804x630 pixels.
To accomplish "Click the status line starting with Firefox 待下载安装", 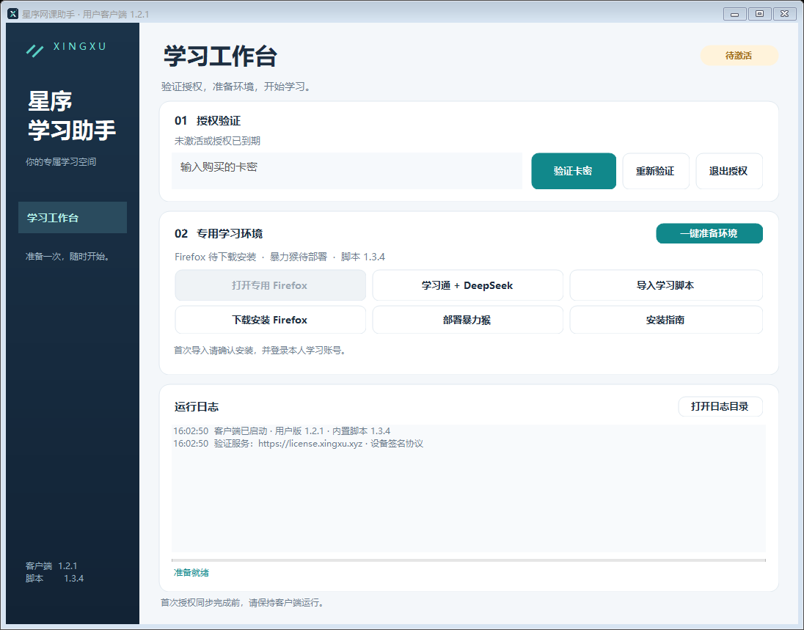I will pyautogui.click(x=279, y=257).
